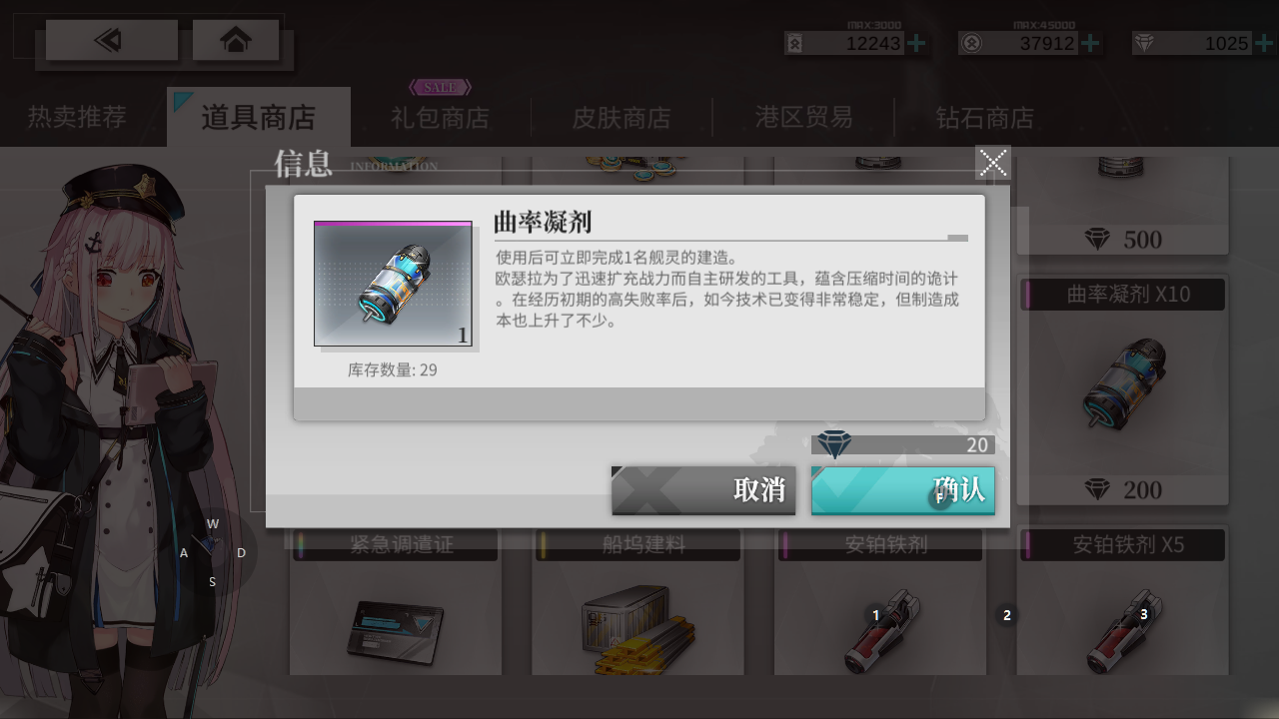Select the 曲率凝剂 X10 shop item
Screen dimensions: 1279x719
coord(1122,390)
